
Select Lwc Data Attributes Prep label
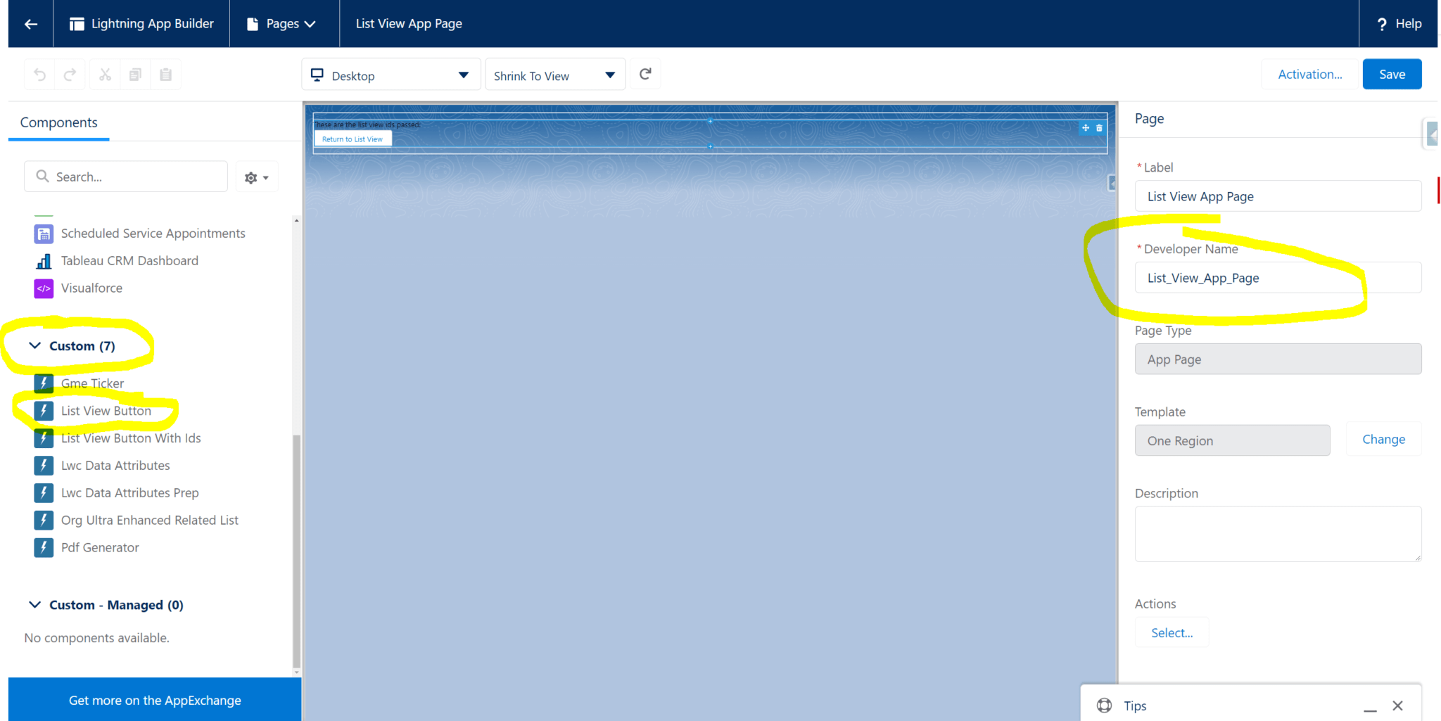(x=130, y=493)
